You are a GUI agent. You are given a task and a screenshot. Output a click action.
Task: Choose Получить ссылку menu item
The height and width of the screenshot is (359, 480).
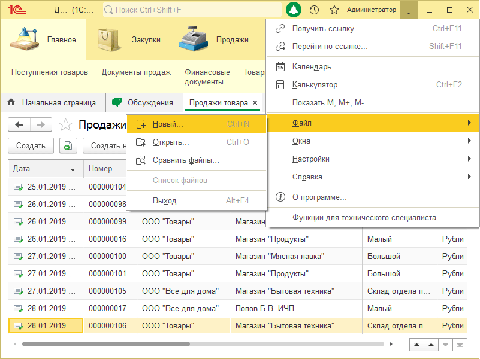pyautogui.click(x=372, y=28)
